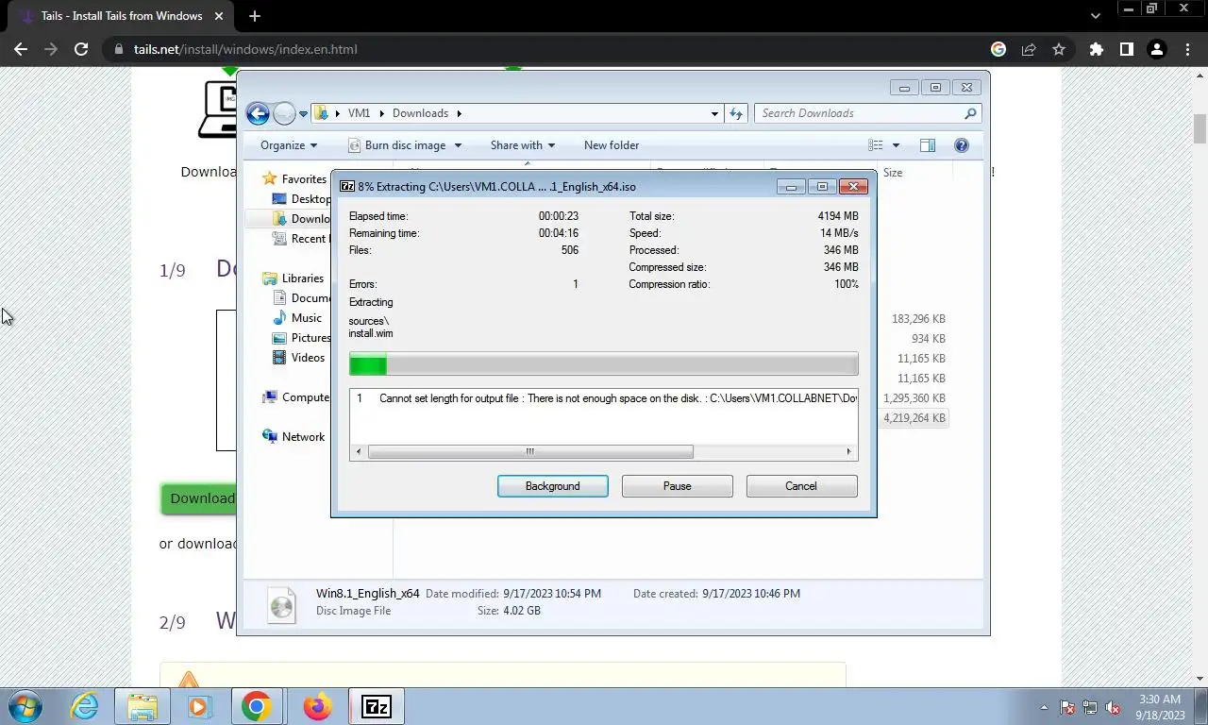1208x725 pixels.
Task: Click VM1 in Explorer address bar
Action: point(359,113)
